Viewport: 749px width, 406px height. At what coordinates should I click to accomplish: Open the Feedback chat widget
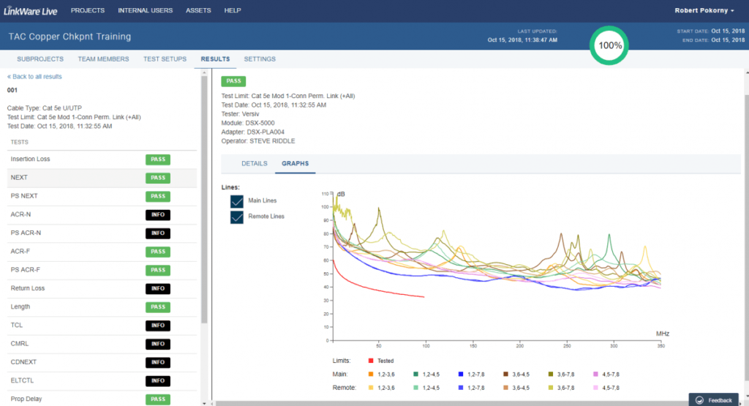pyautogui.click(x=713, y=400)
